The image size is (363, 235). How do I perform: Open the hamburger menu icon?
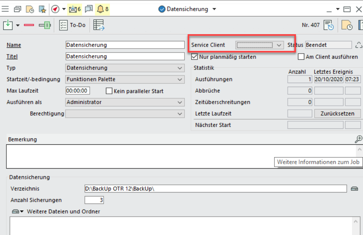pyautogui.click(x=6, y=9)
